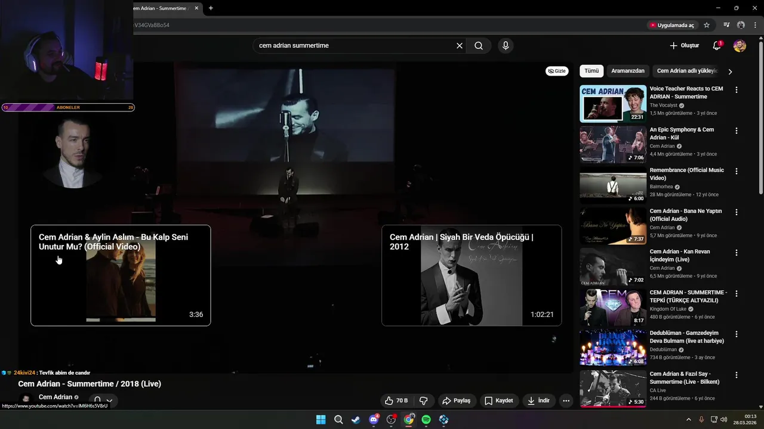
Task: Open Dedublüman Gamzedeyim thumbnail
Action: (x=613, y=348)
